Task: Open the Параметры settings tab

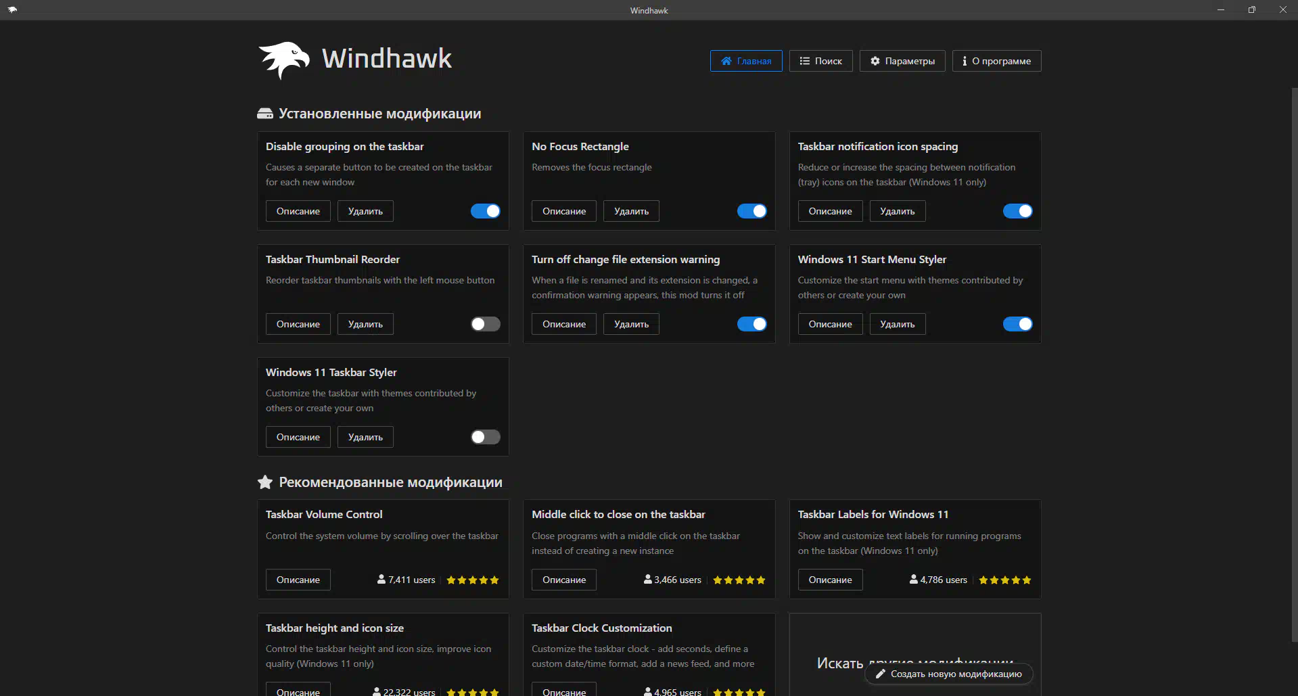Action: coord(902,61)
